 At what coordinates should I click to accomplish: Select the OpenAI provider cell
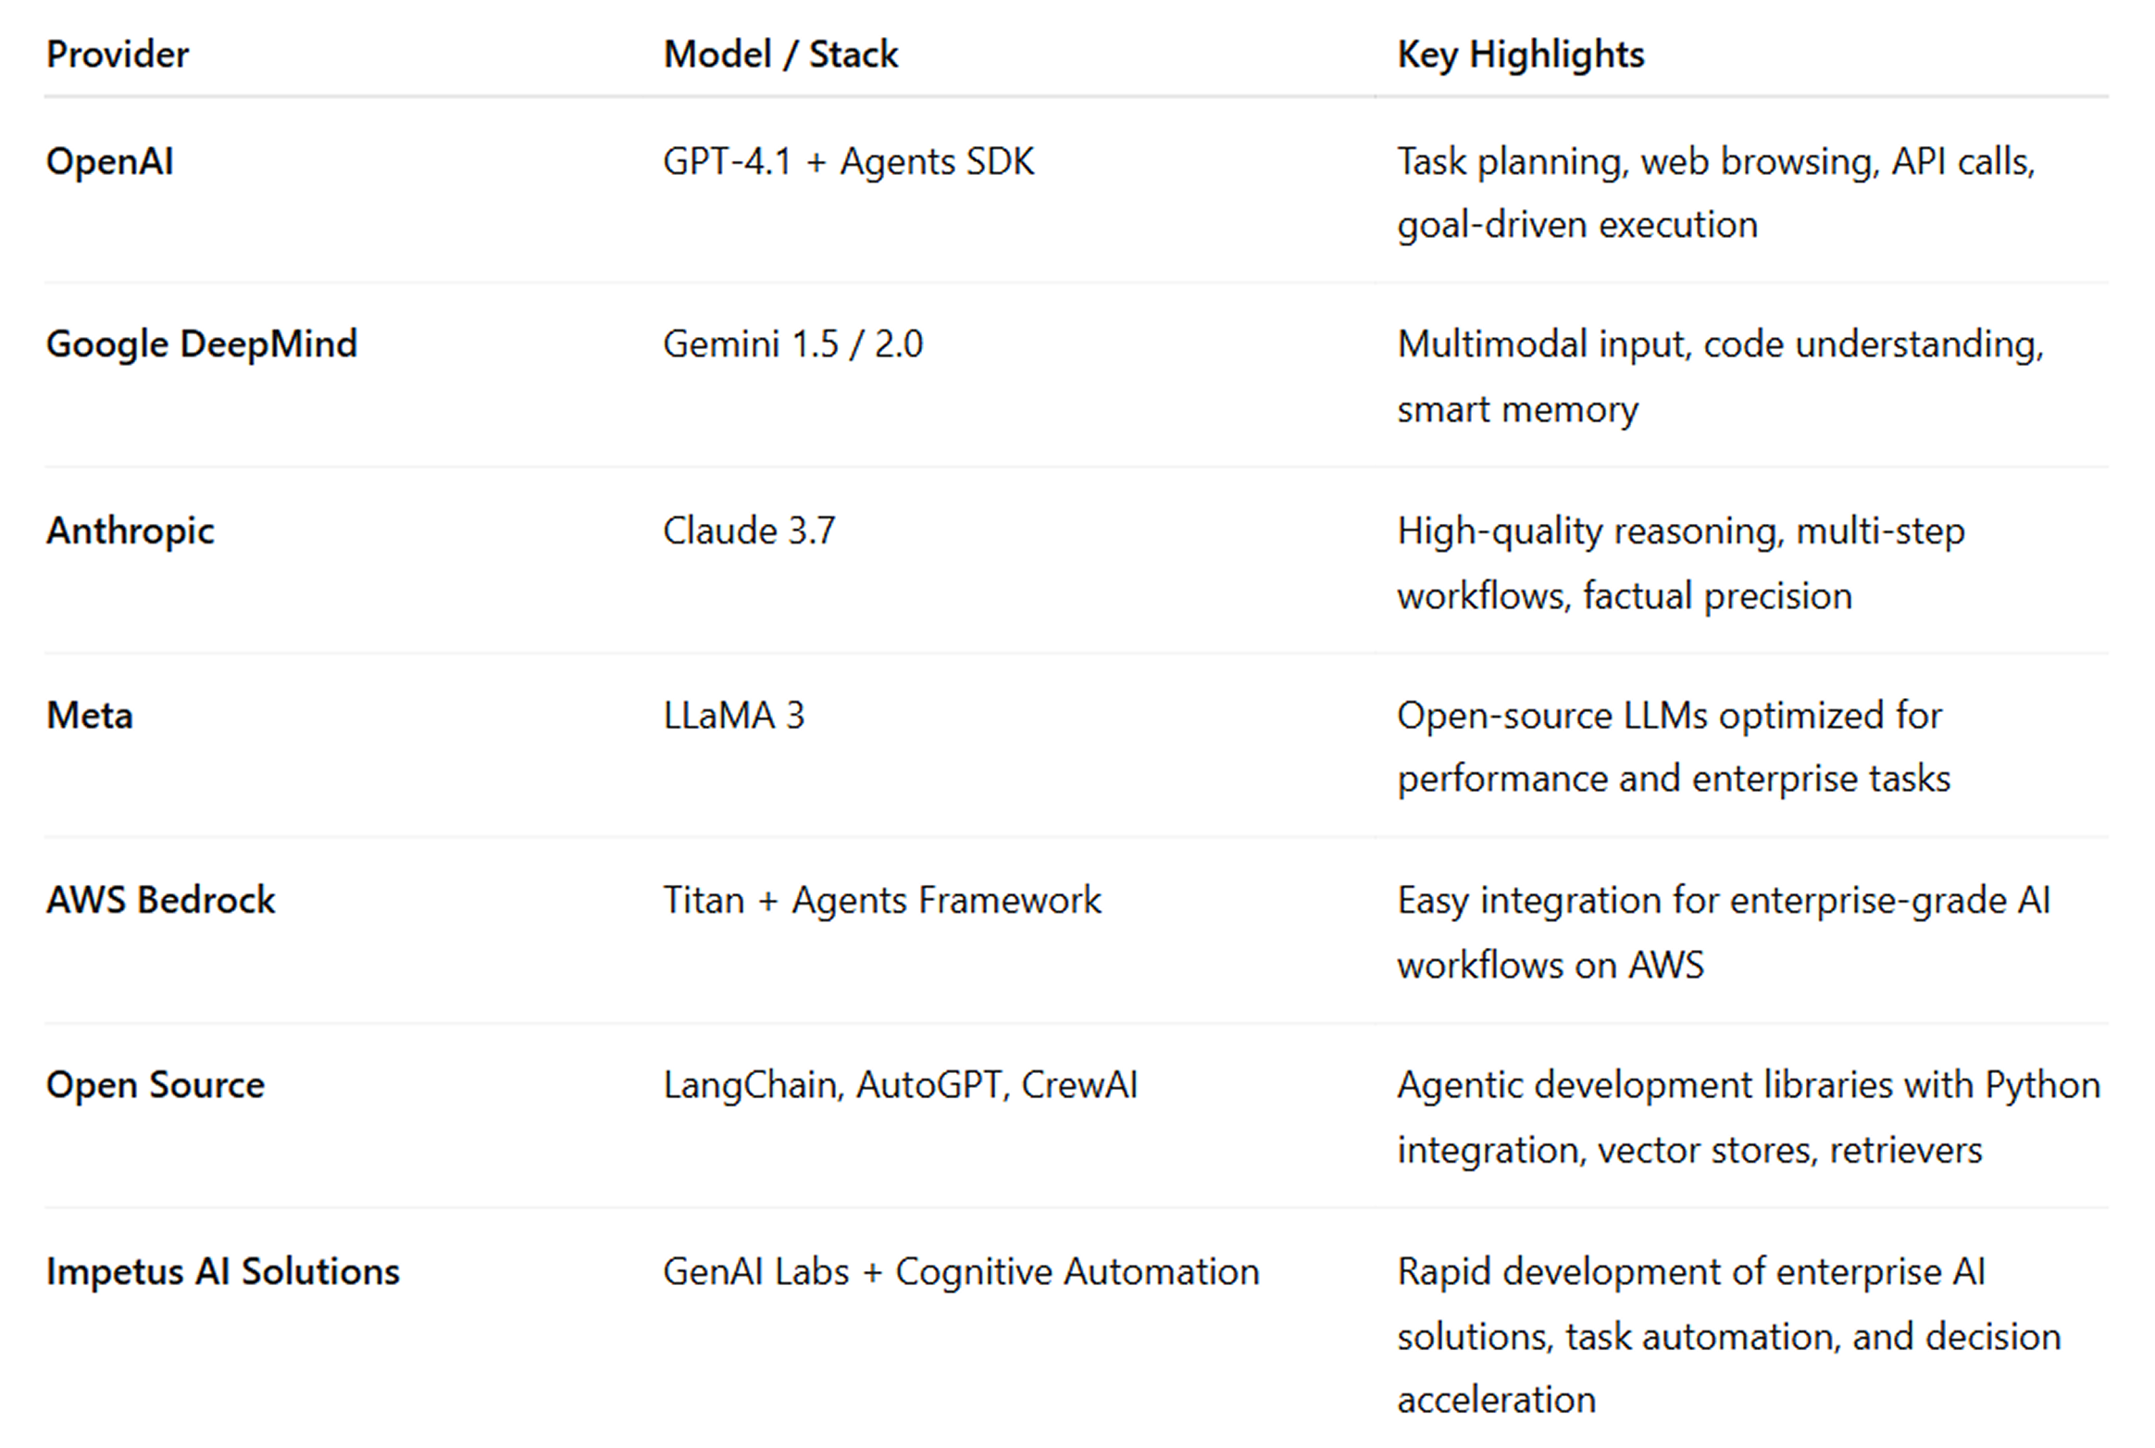tap(109, 162)
